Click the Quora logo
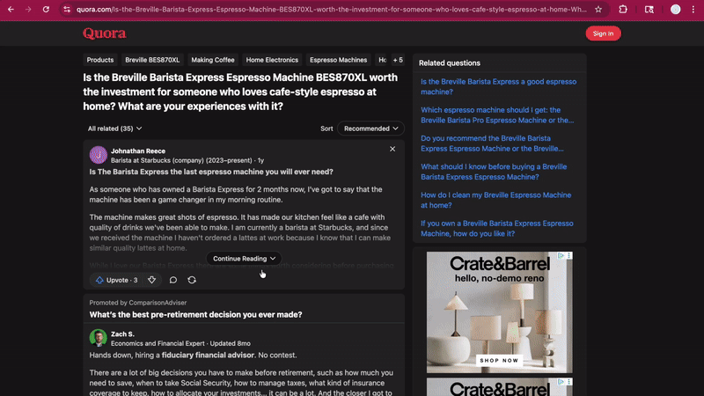704x396 pixels. (104, 33)
